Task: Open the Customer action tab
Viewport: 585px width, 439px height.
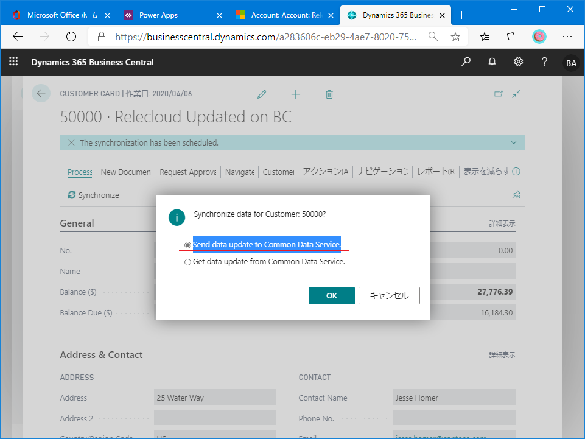Action: click(x=278, y=172)
